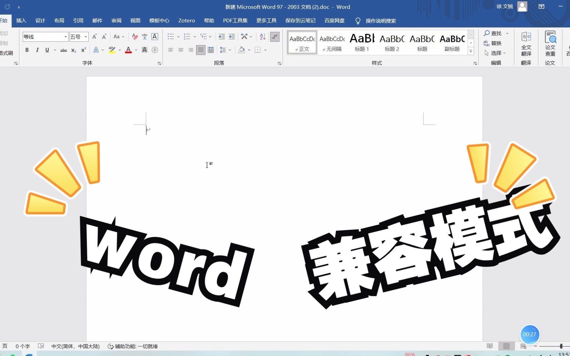Screen dimensions: 570x356
Task: Apply character border icon
Action: pyautogui.click(x=155, y=37)
